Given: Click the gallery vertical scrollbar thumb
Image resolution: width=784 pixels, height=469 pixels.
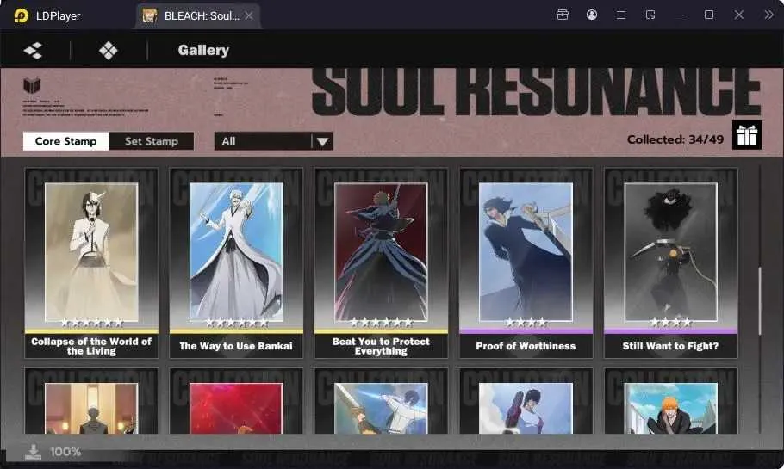Looking at the screenshot, I should click(x=760, y=301).
